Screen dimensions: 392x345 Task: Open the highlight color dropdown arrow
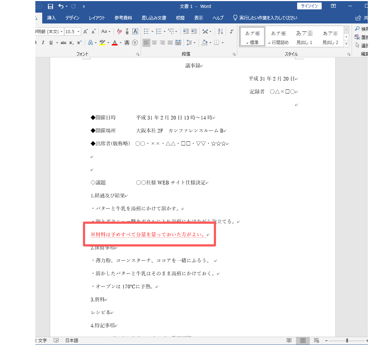(108, 43)
